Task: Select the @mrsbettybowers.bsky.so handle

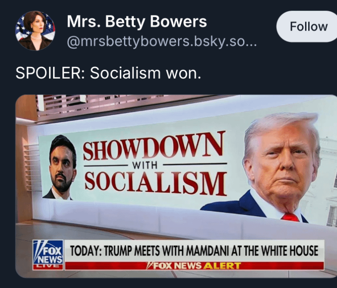Action: click(162, 42)
